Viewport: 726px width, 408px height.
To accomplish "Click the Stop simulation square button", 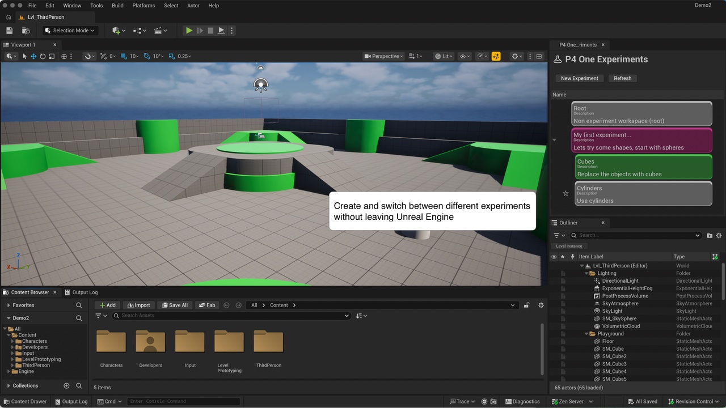I will (x=210, y=31).
